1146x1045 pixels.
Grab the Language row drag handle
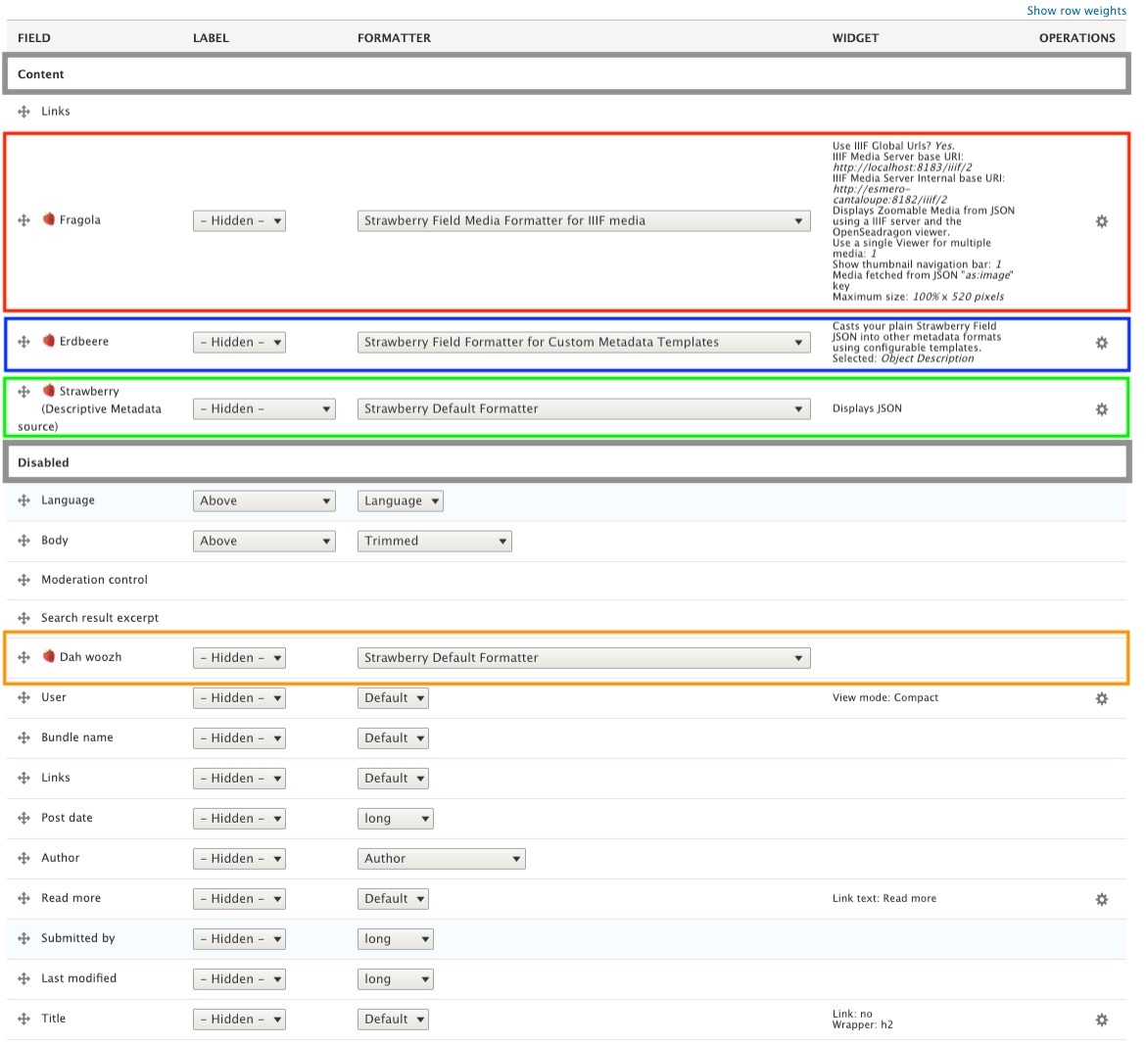coord(24,500)
